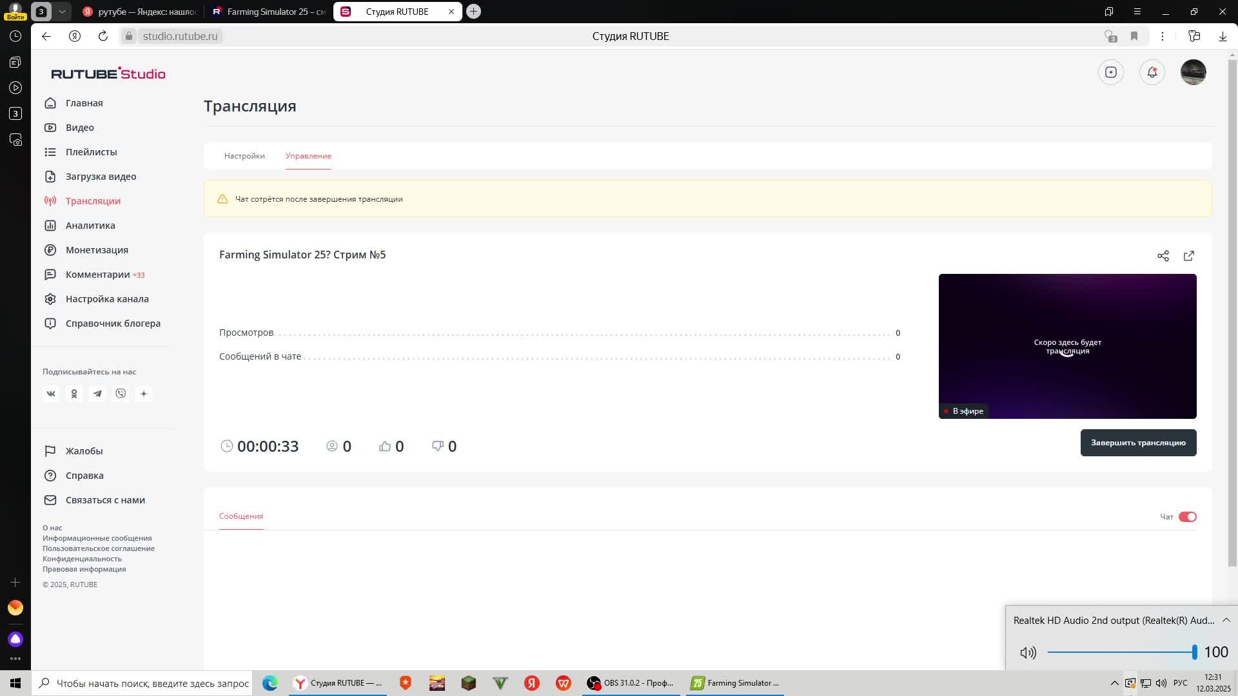
Task: Select the Сообщения tab
Action: click(x=241, y=516)
